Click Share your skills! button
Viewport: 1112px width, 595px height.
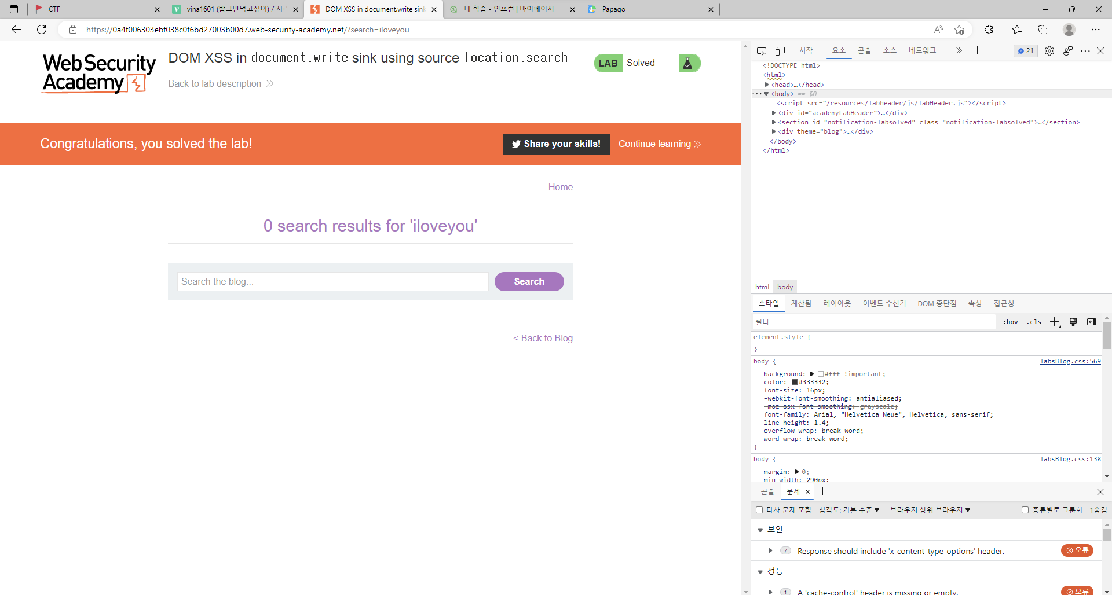pos(556,144)
